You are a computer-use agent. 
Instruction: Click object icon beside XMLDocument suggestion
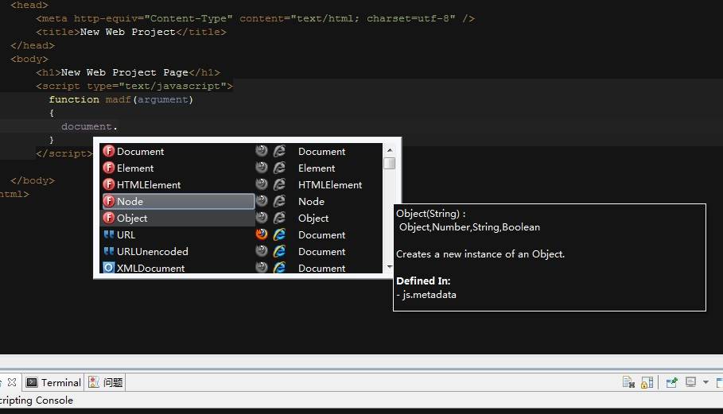[109, 268]
